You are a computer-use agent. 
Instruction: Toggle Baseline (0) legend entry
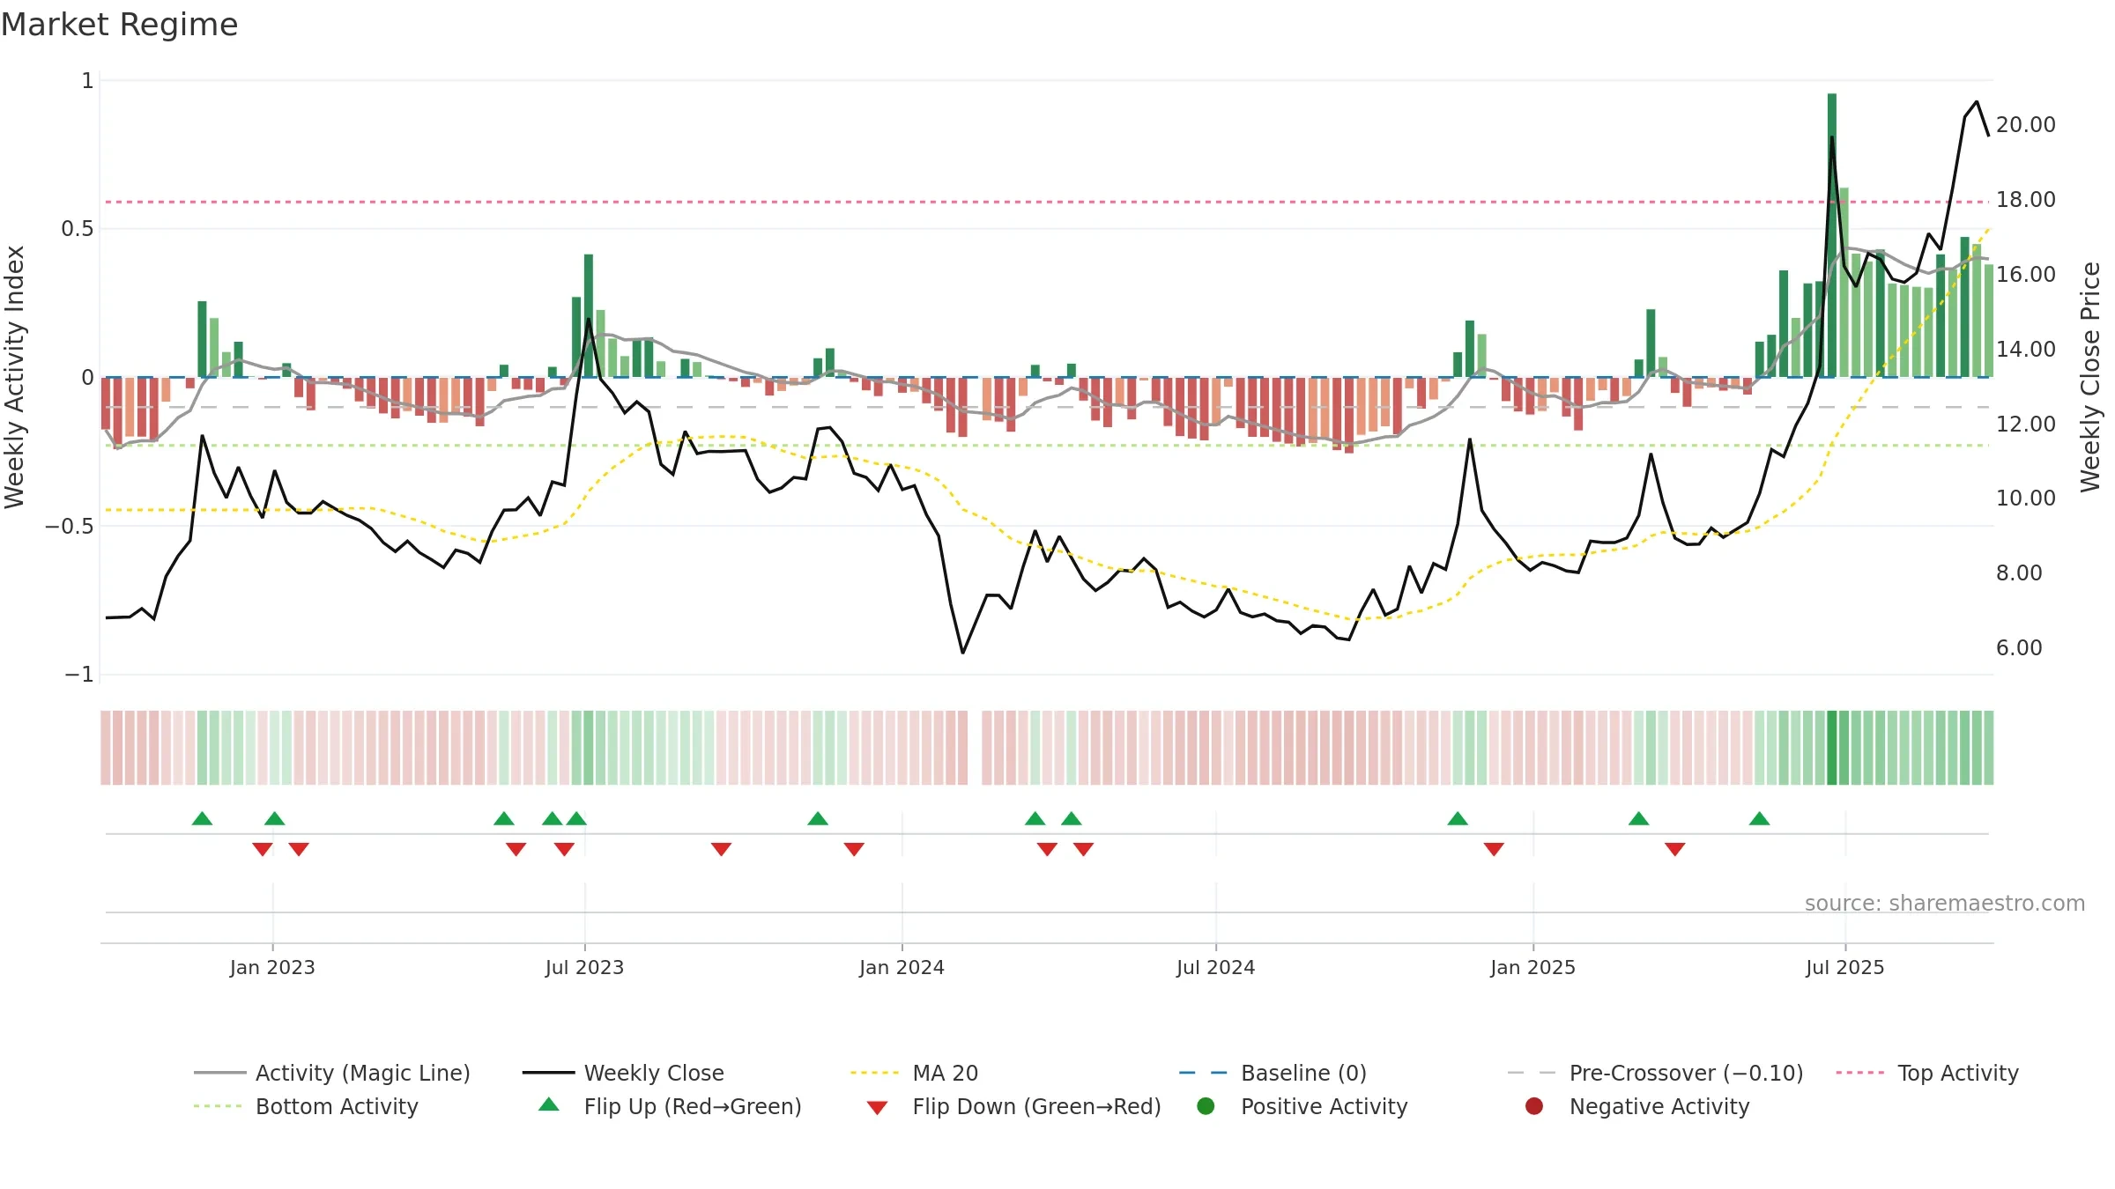click(x=1273, y=1073)
